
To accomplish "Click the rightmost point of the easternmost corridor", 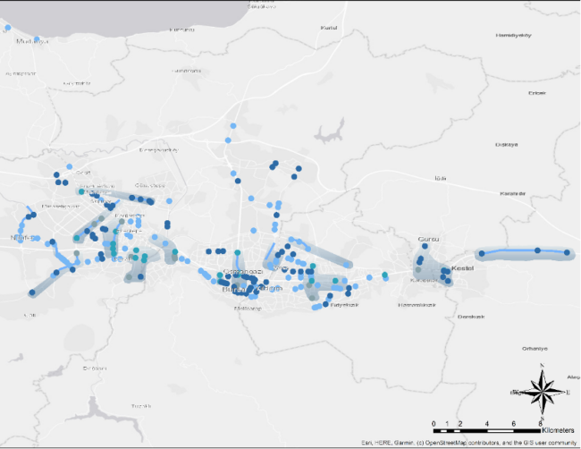I will click(568, 254).
